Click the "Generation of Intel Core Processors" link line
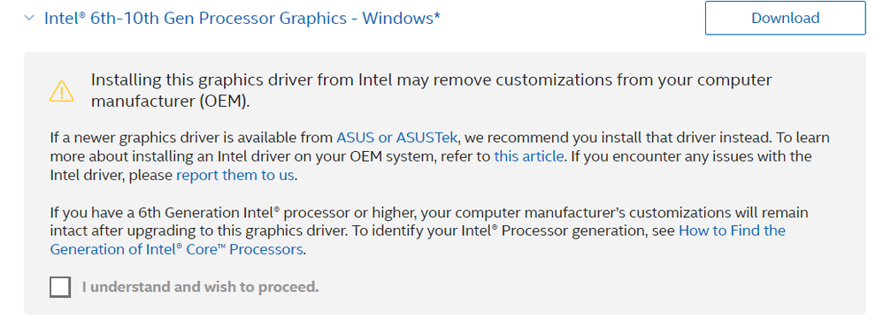This screenshot has height=326, width=883. [177, 249]
